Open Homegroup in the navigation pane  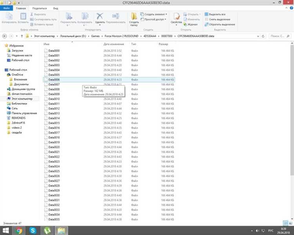tap(21, 89)
